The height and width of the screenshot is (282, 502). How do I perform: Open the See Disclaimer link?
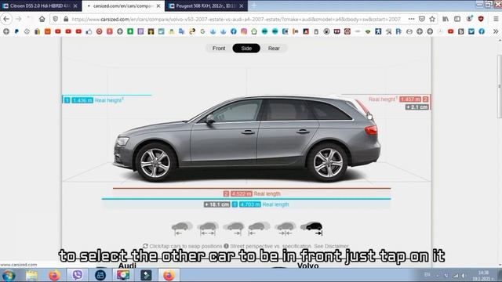point(331,246)
